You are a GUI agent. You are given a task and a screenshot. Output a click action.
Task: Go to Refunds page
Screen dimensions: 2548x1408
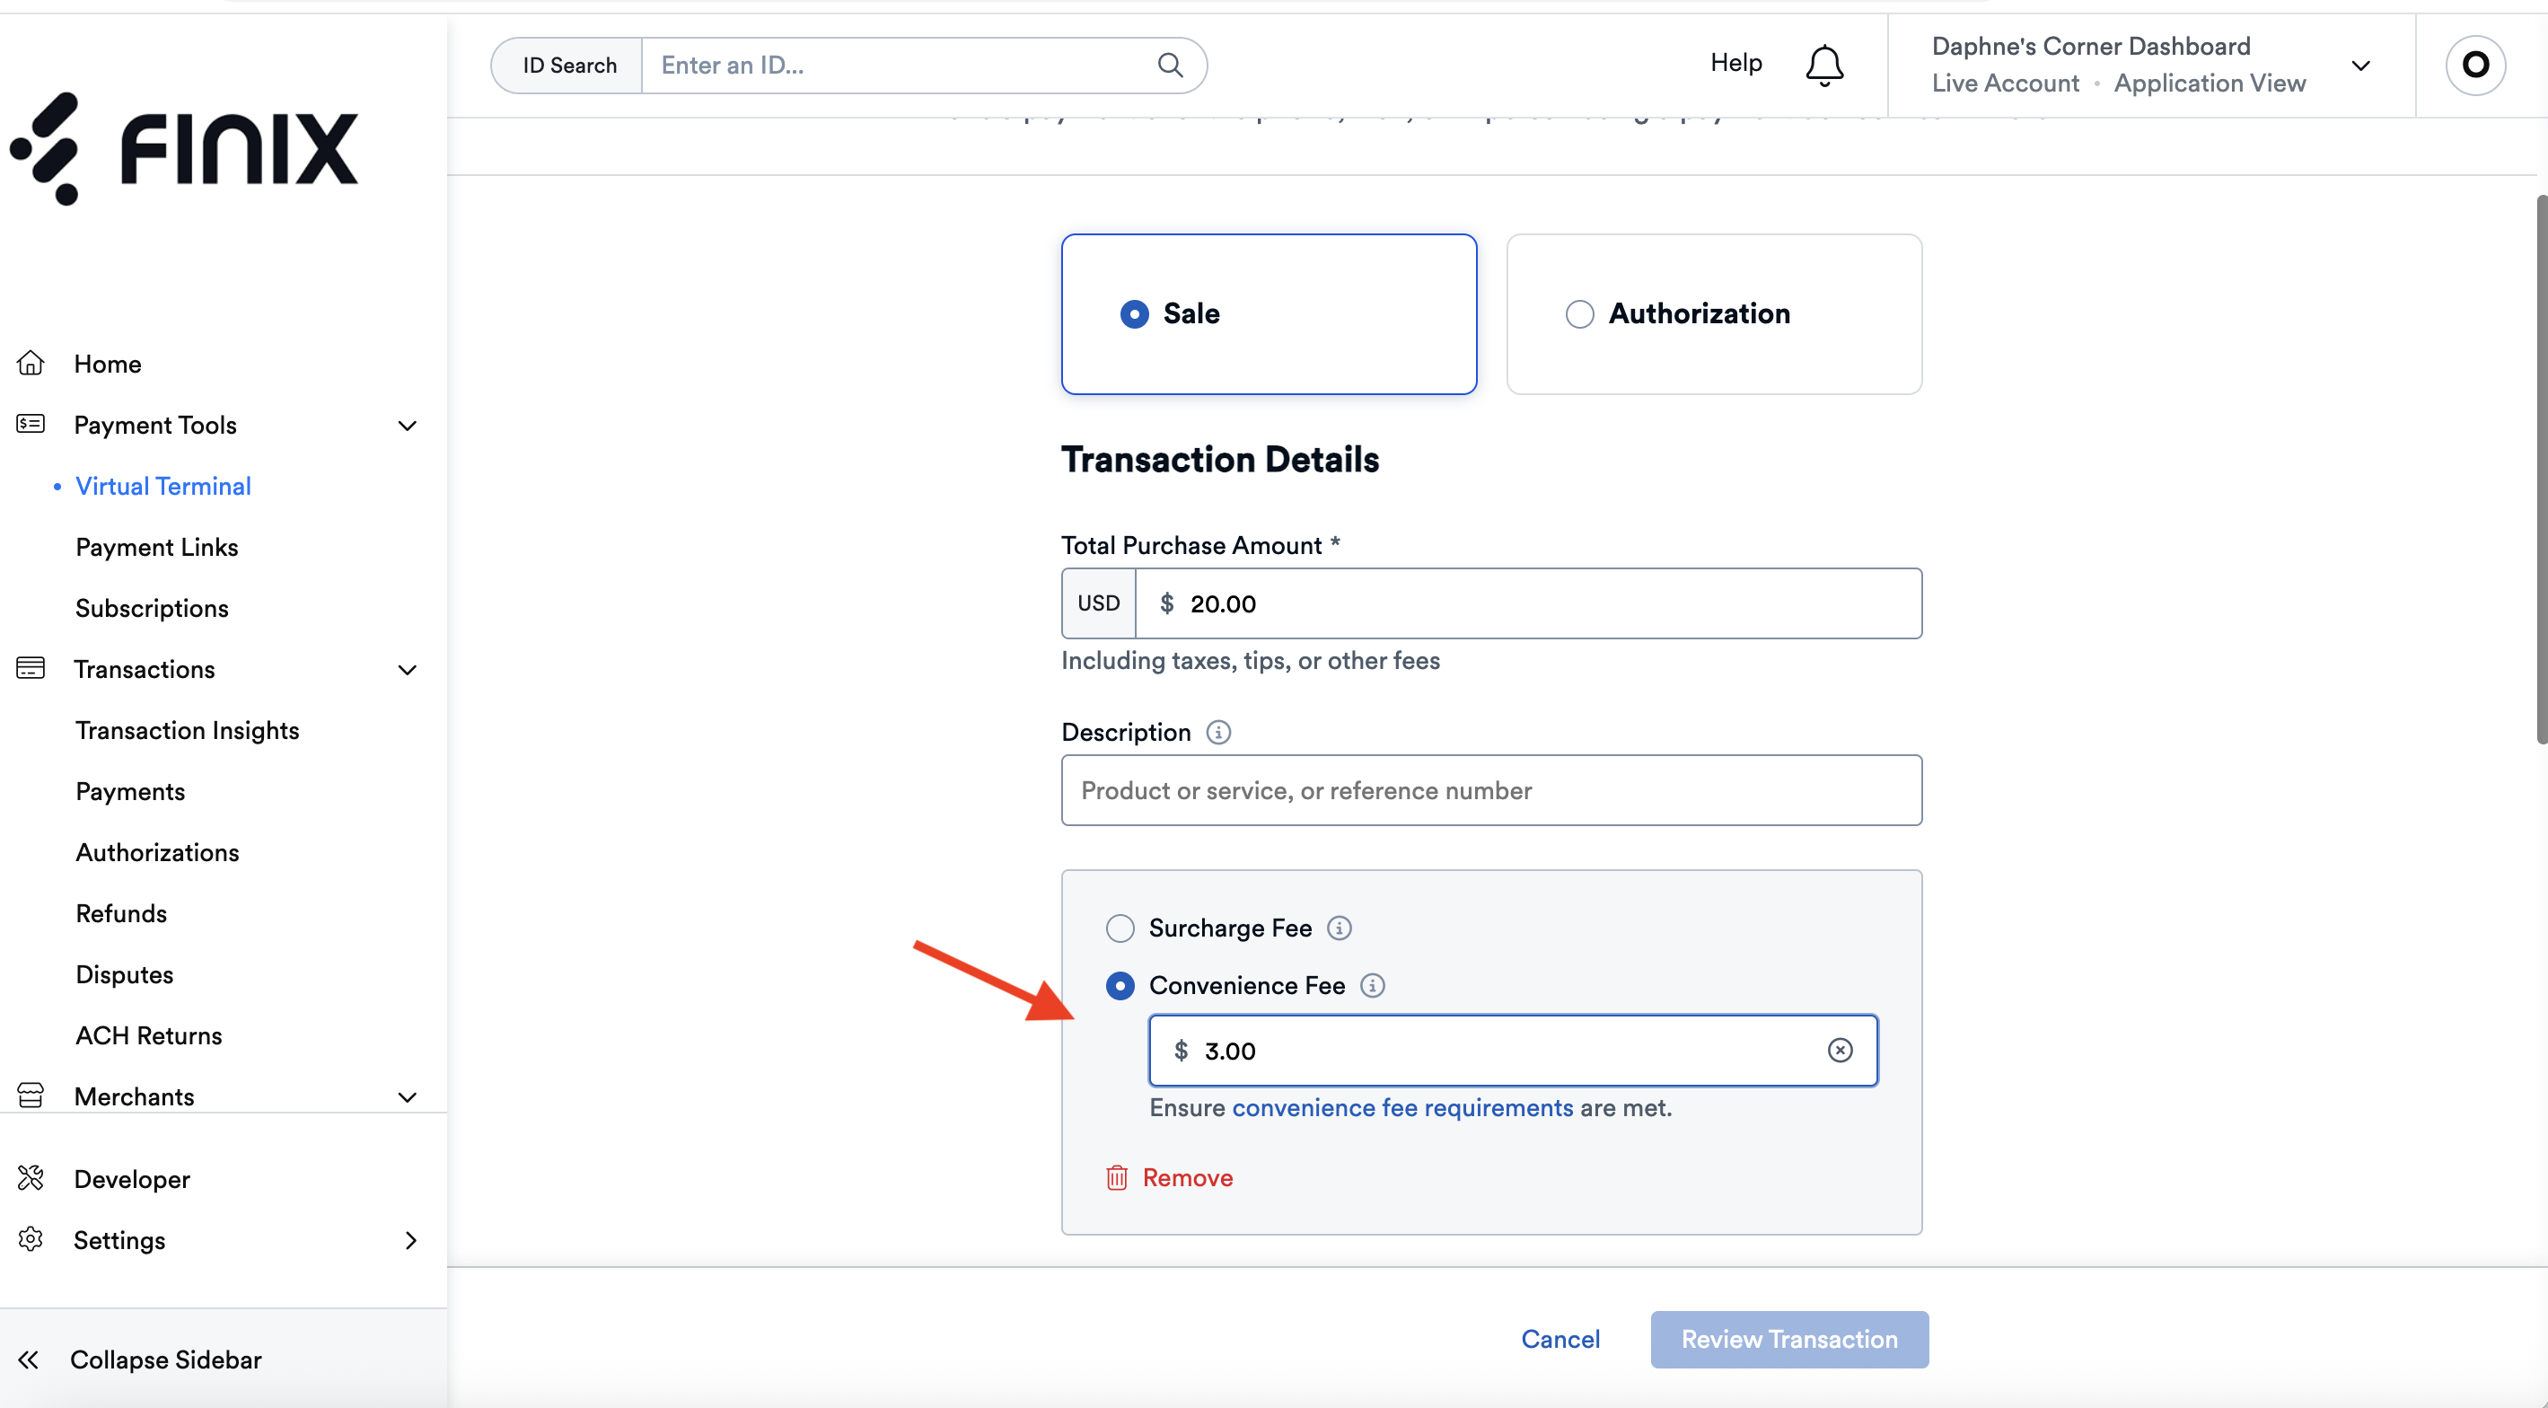pyautogui.click(x=120, y=913)
